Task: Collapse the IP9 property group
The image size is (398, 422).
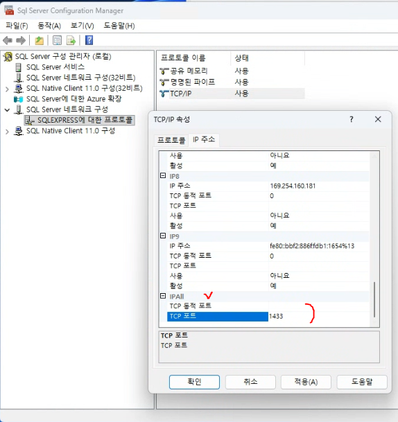Action: coord(163,236)
